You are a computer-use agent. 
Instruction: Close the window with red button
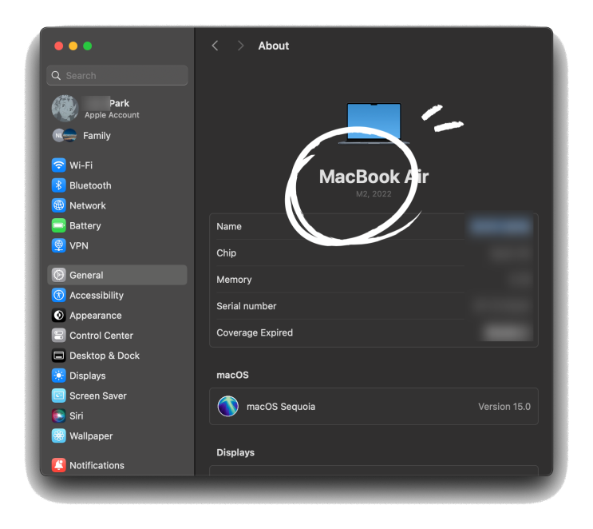click(58, 46)
